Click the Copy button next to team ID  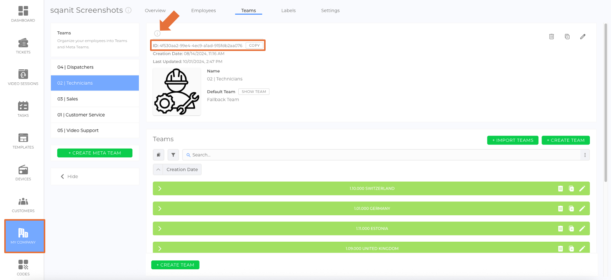254,46
